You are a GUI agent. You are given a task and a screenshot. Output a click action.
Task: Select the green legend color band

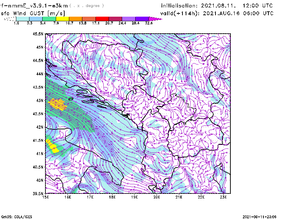pyautogui.click(x=49, y=18)
